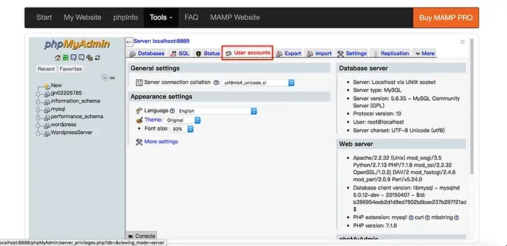
Task: Click the performance_schema database icon
Action: click(47, 117)
